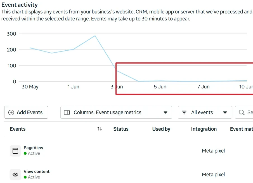Click the search magnifier icon
The height and width of the screenshot is (183, 253).
(x=242, y=112)
